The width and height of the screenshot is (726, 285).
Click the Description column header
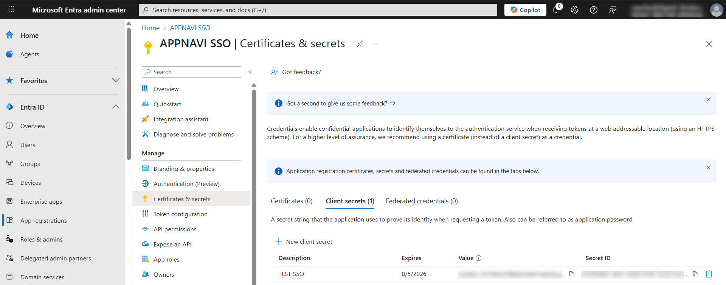tap(294, 258)
